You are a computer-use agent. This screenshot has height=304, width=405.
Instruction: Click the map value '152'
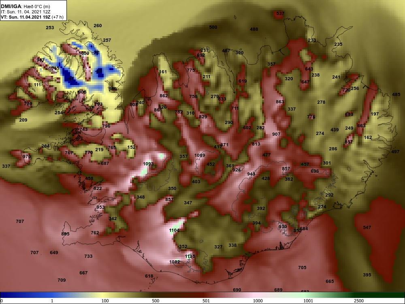[131, 147]
